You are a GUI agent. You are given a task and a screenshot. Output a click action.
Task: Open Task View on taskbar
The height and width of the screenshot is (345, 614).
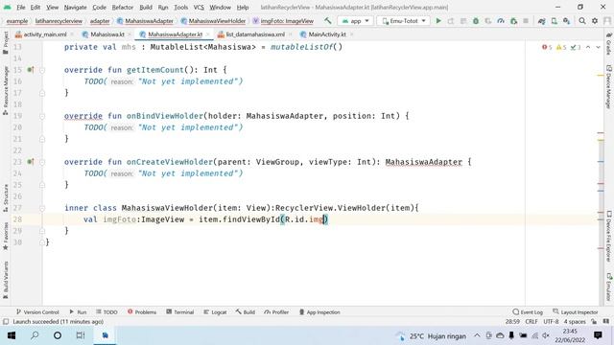(81, 335)
